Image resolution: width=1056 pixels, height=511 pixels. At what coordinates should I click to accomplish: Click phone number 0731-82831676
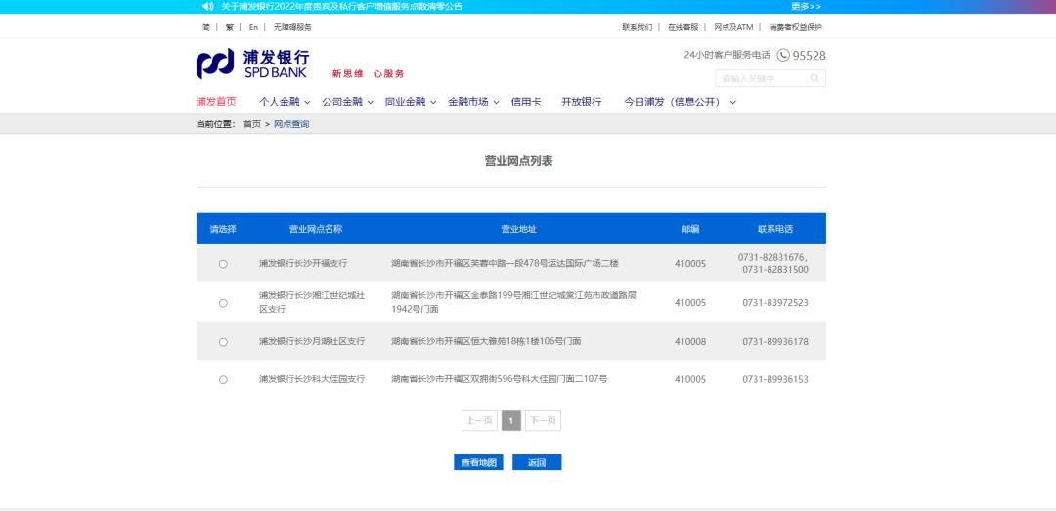[x=771, y=257]
